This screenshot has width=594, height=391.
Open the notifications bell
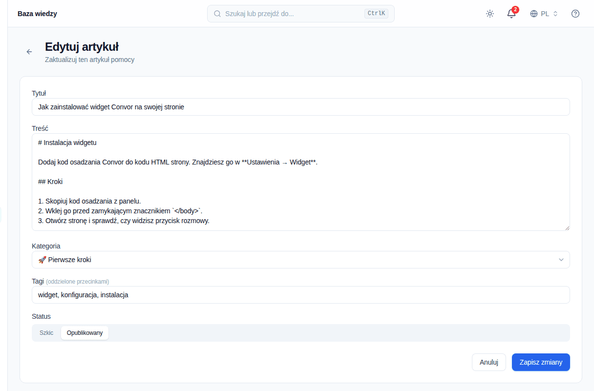(x=511, y=14)
